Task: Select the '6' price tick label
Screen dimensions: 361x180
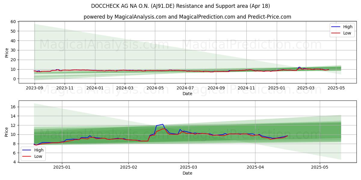Action: (14, 153)
